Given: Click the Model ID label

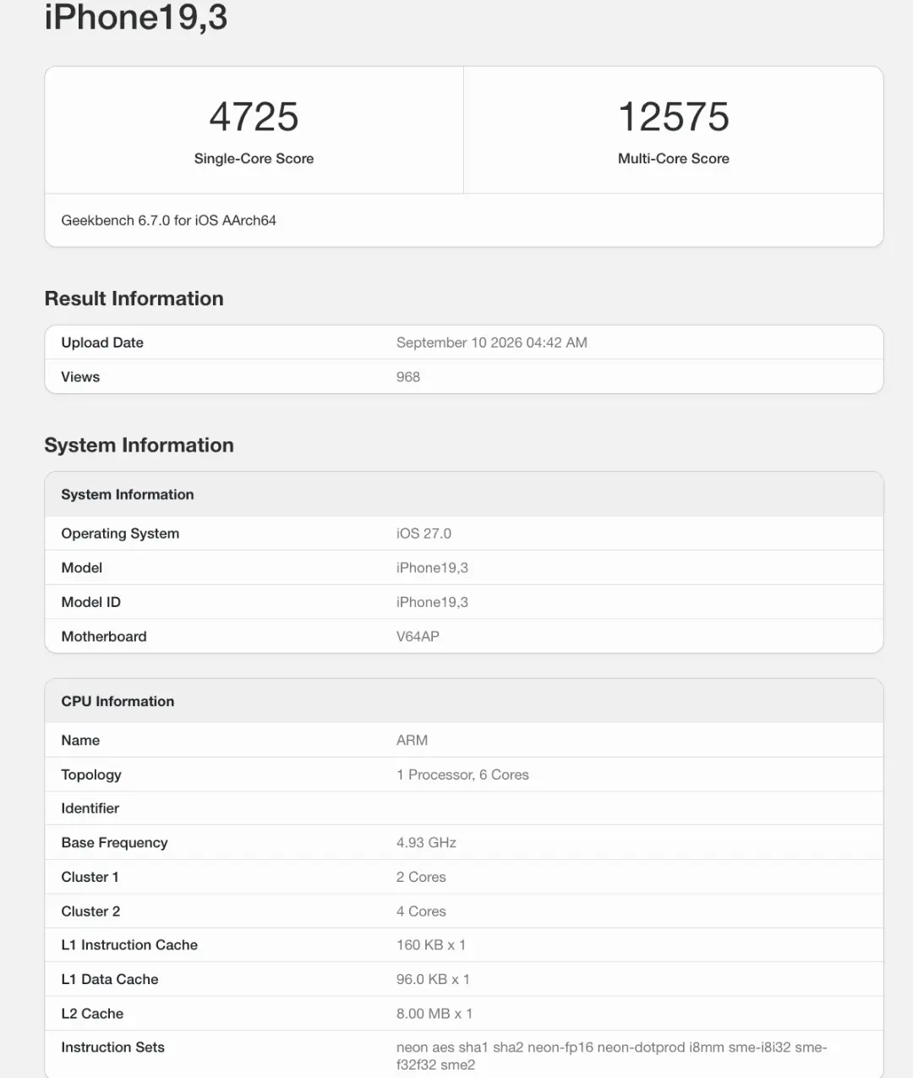Looking at the screenshot, I should coord(90,602).
